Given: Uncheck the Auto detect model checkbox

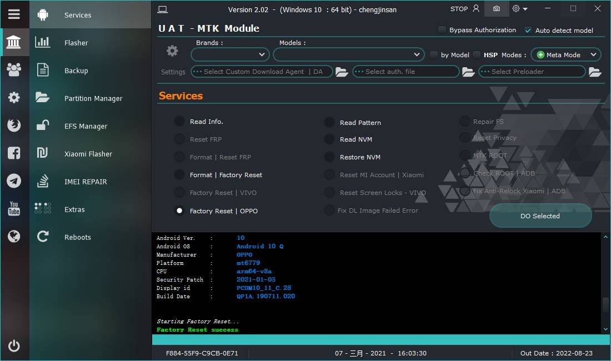Looking at the screenshot, I should pos(528,31).
